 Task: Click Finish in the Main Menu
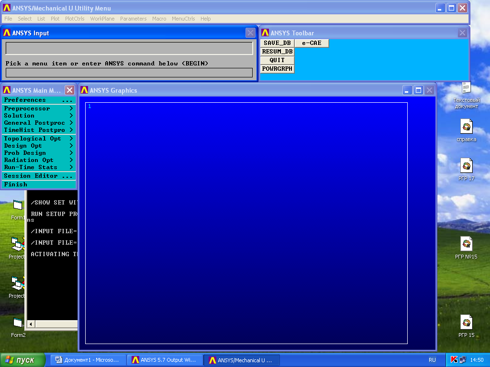pyautogui.click(x=39, y=184)
